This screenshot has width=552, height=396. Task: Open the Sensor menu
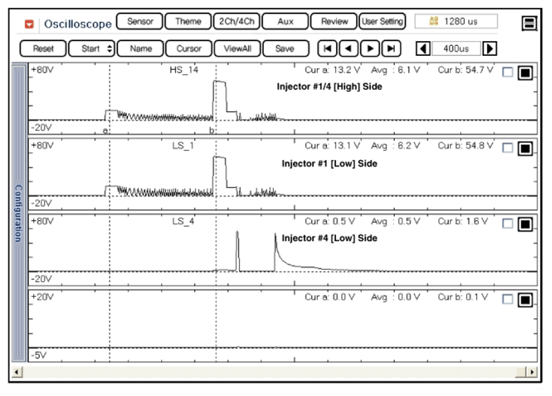(x=139, y=21)
